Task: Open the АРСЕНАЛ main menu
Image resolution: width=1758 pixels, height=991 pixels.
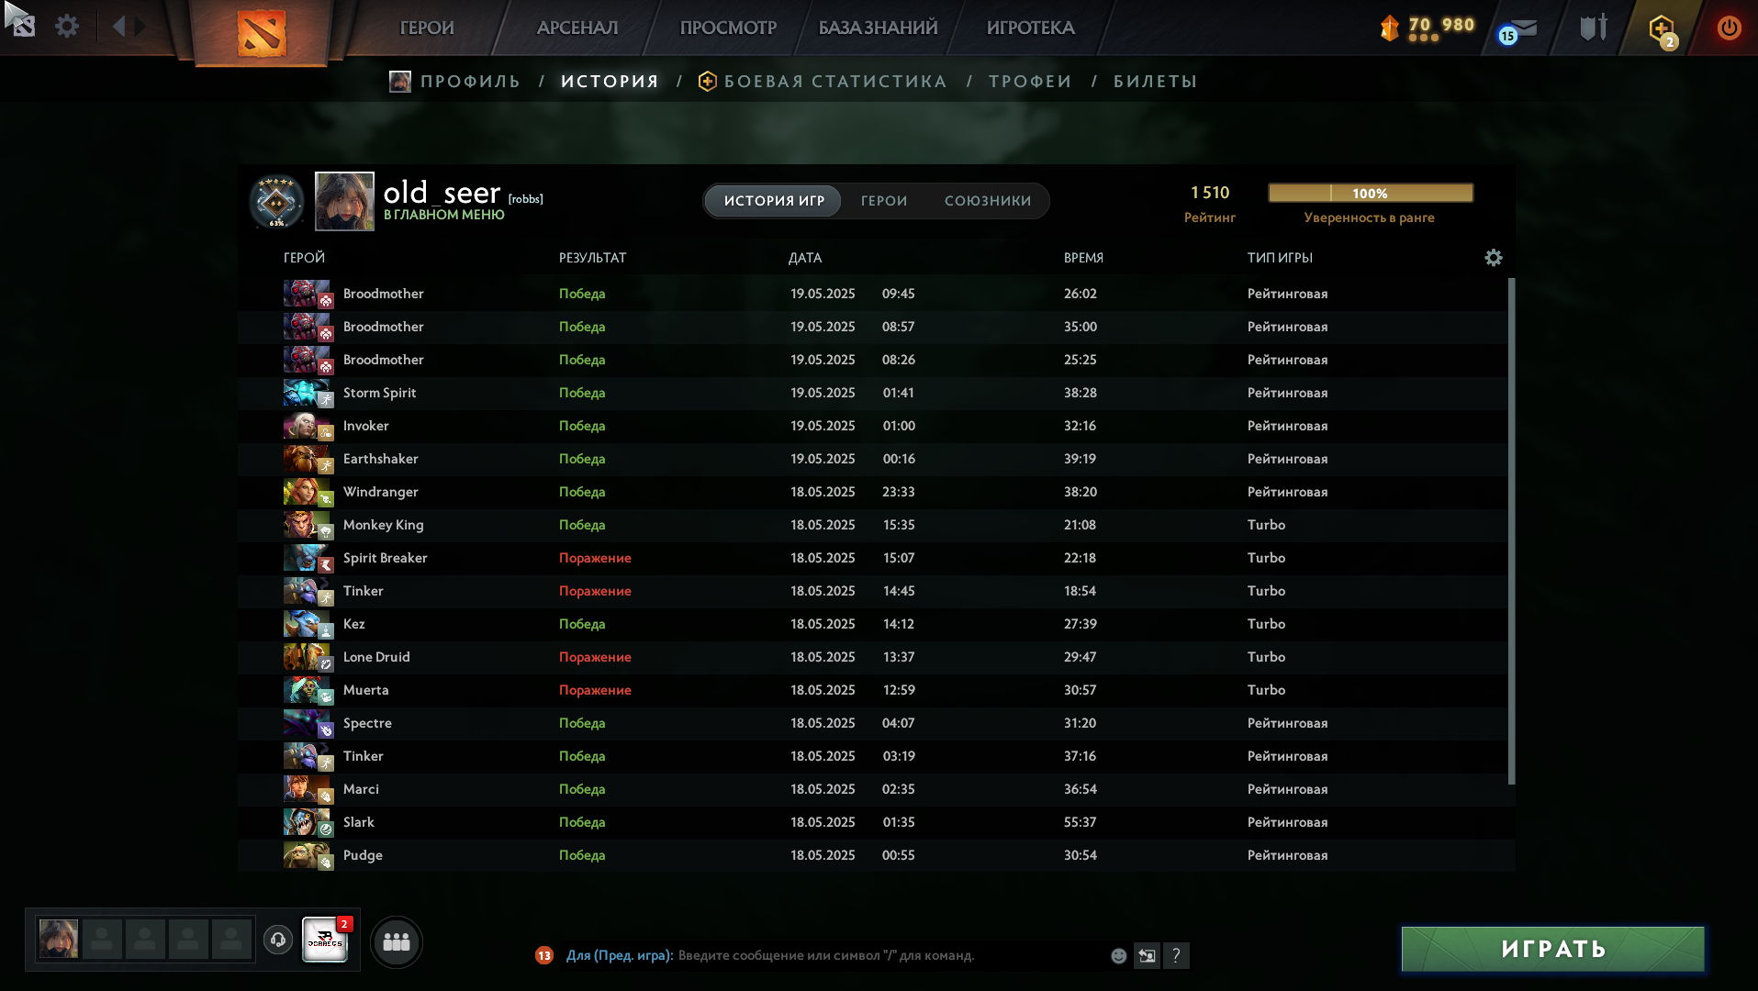Action: coord(577,28)
